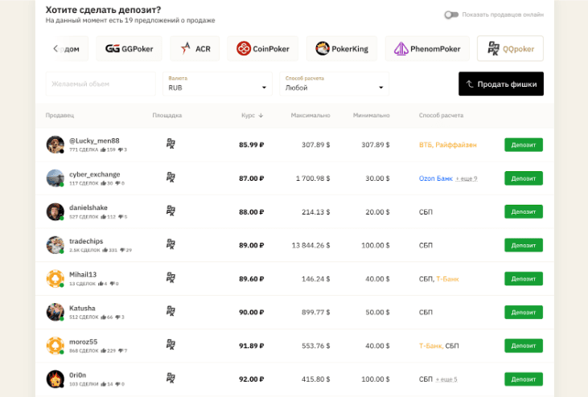Viewport: 588px width, 397px height.
Task: Open the danielshake seller name
Action: pos(88,207)
